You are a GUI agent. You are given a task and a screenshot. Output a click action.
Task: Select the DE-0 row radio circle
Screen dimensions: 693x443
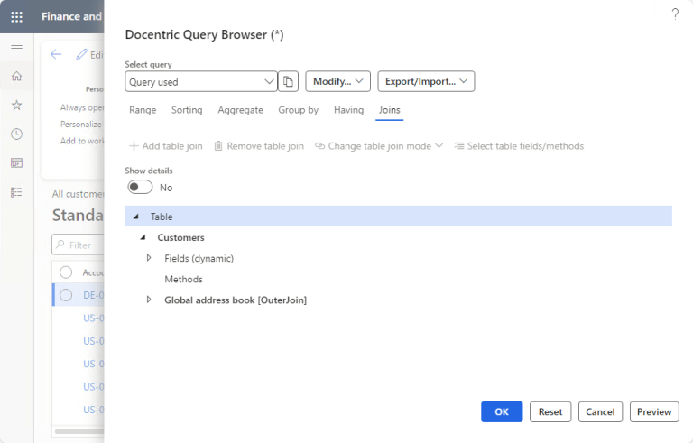(x=66, y=295)
